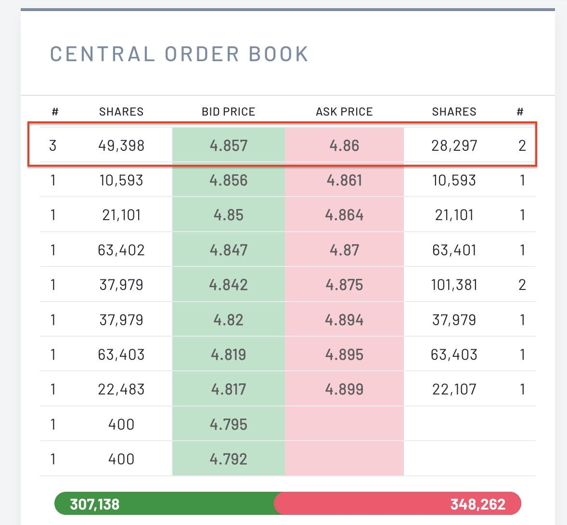Click the best ask price 4.86
Screen dimensions: 567x525
pyautogui.click(x=344, y=145)
